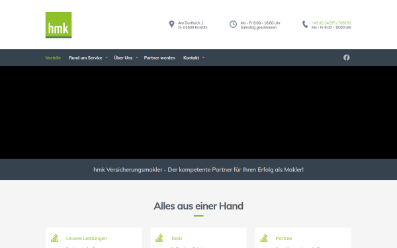Click the location pin icon

[171, 24]
